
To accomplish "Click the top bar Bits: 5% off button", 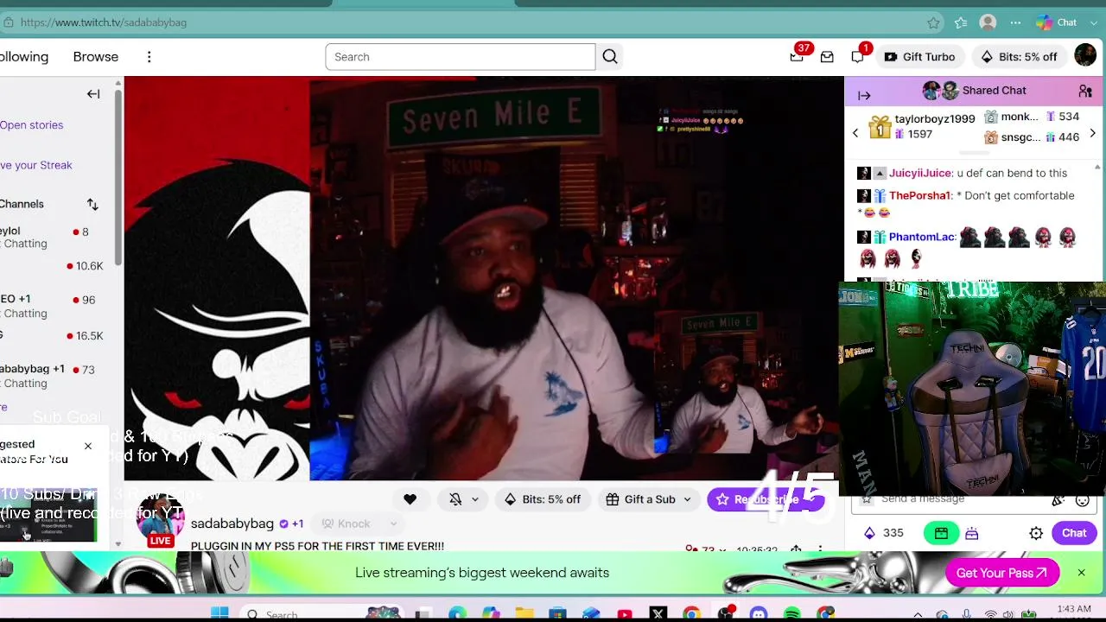I will point(1019,57).
